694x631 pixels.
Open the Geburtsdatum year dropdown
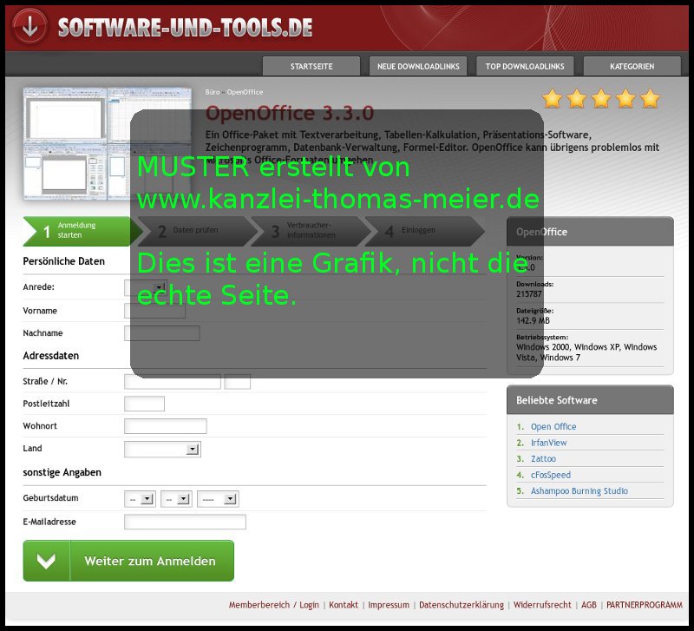click(218, 499)
